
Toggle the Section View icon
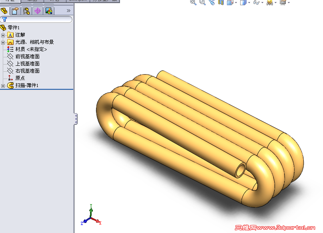[x=221, y=2]
